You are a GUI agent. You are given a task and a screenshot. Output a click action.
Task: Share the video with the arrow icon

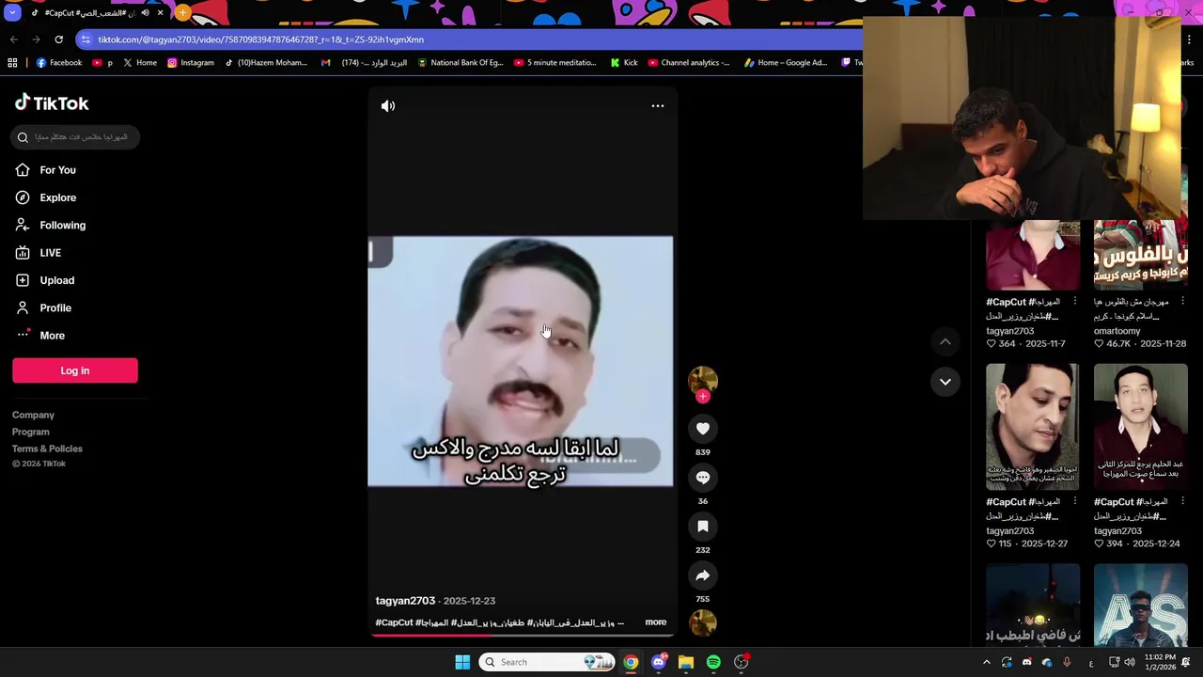point(703,575)
